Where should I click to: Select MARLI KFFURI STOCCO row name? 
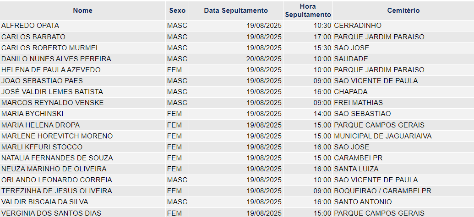point(42,147)
